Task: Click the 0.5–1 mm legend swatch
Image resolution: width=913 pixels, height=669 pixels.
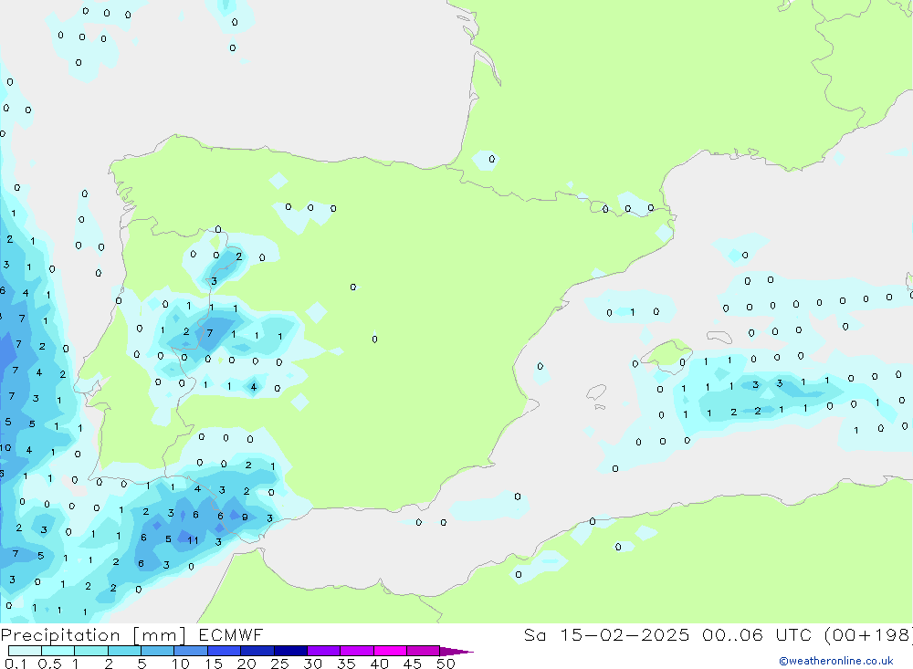Action: coord(58,651)
